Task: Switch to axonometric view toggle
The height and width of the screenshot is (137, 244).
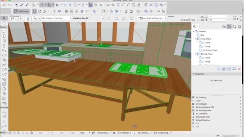Action: point(40,11)
